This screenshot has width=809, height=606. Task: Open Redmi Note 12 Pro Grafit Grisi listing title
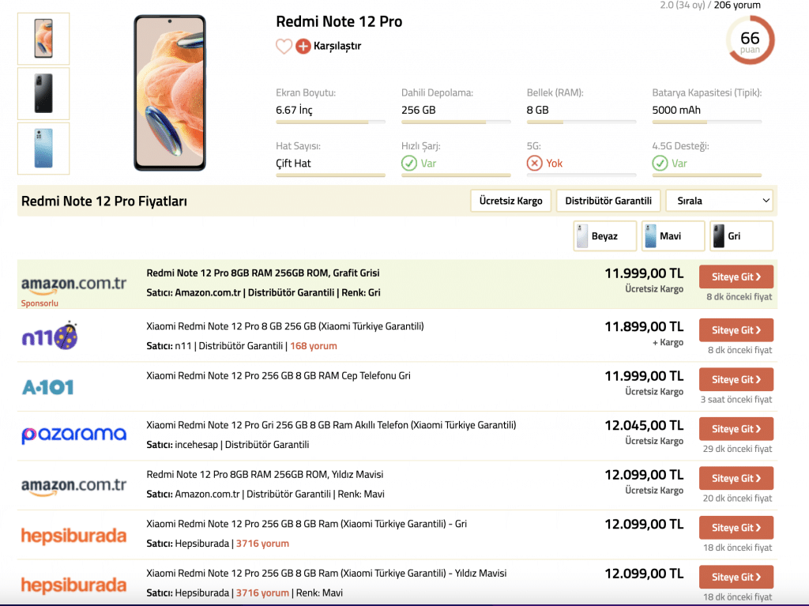click(x=262, y=273)
